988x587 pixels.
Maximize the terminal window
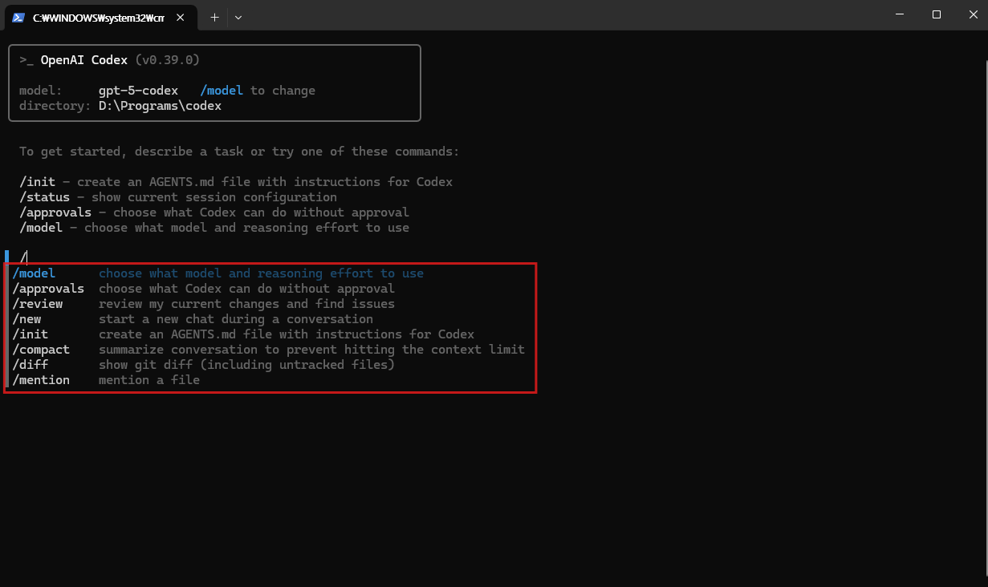coord(936,14)
